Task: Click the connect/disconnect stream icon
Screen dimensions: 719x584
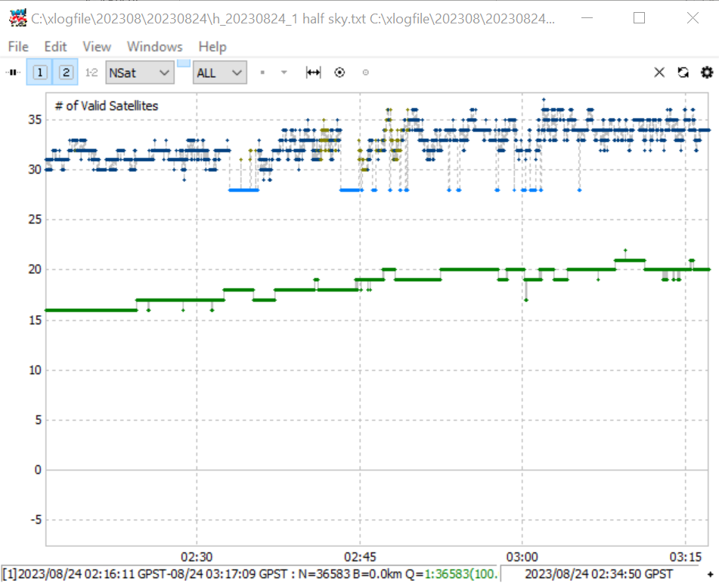Action: [x=14, y=73]
